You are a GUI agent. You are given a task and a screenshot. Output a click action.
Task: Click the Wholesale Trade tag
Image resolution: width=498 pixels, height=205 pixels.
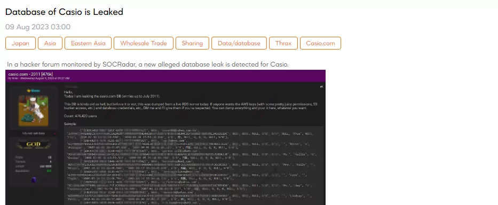144,43
